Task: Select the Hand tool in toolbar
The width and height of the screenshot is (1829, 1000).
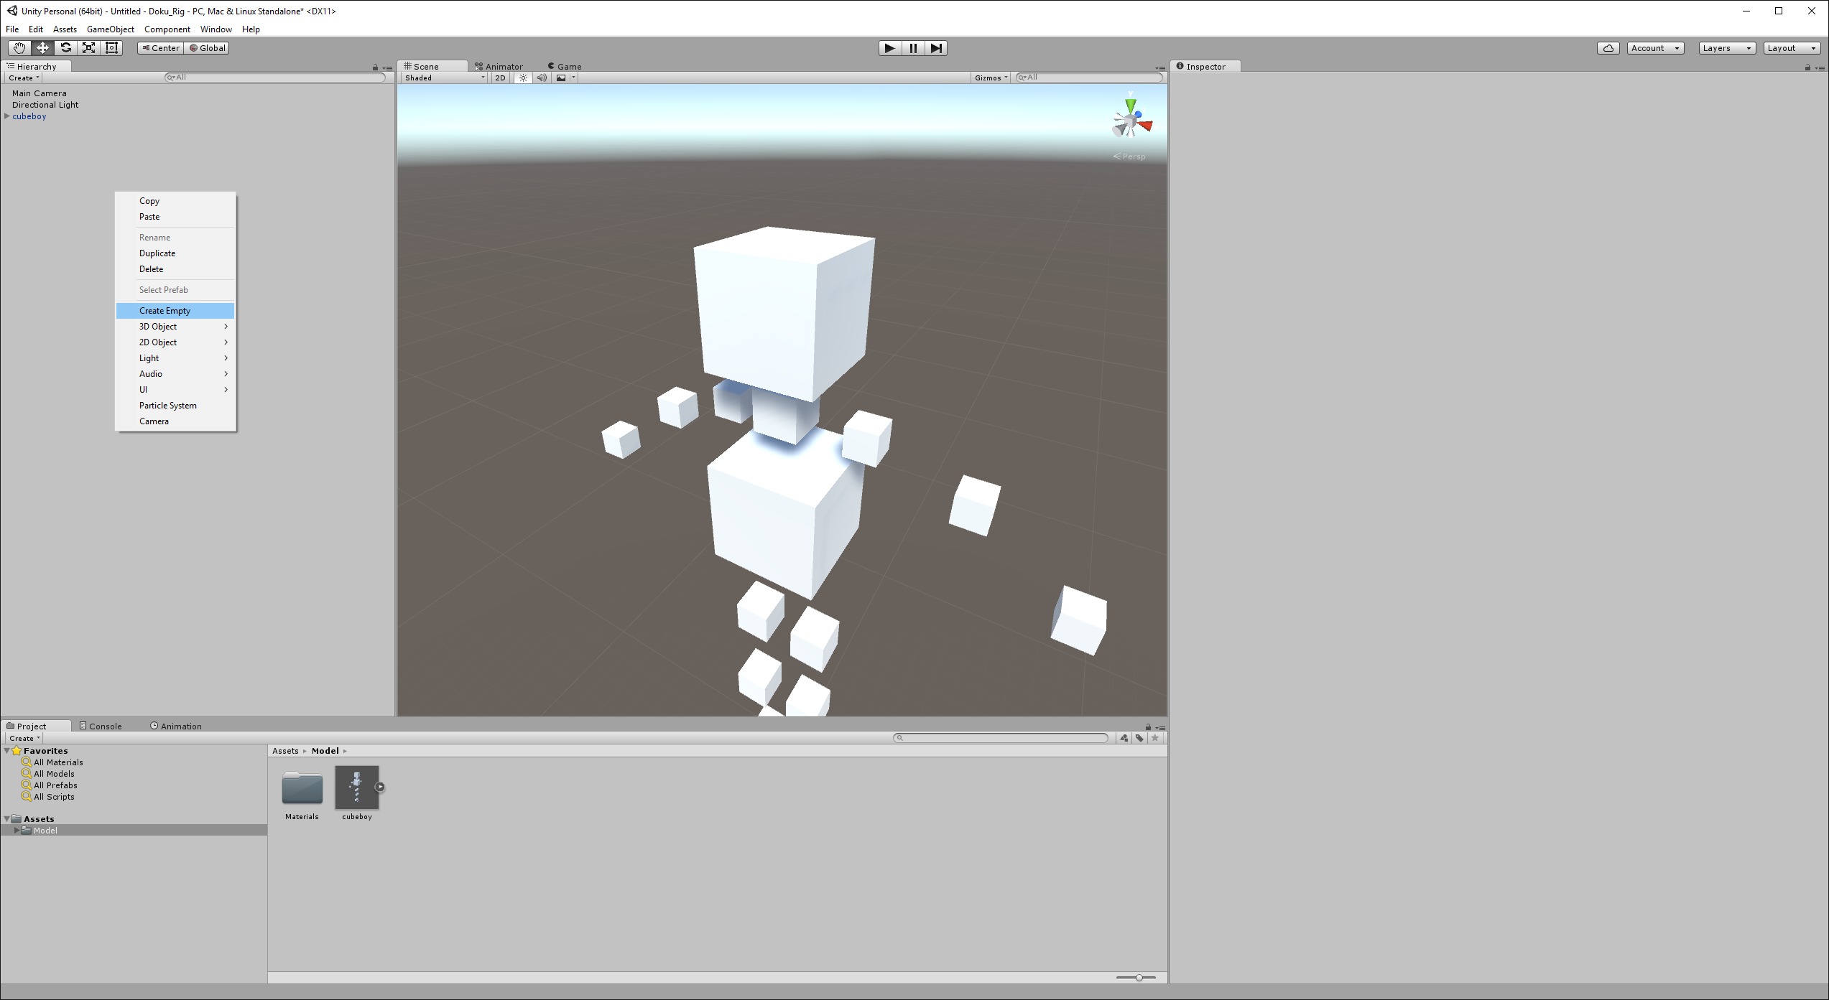Action: [x=19, y=48]
